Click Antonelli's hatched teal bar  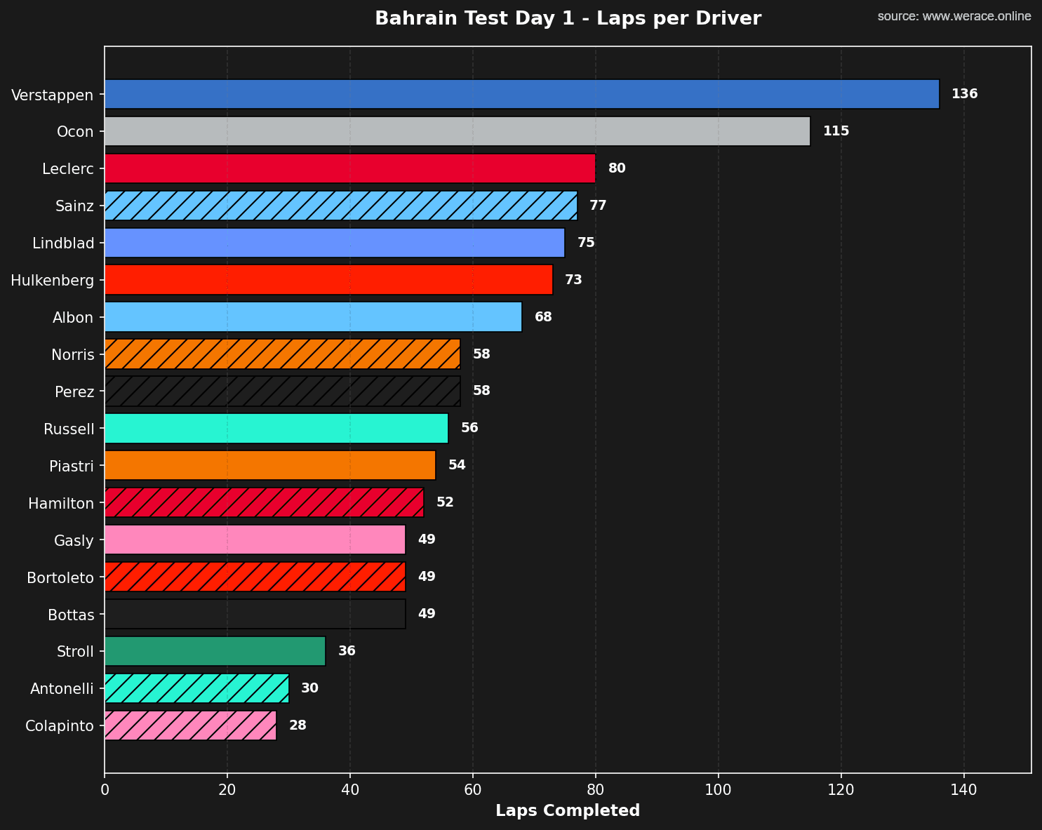coord(196,688)
